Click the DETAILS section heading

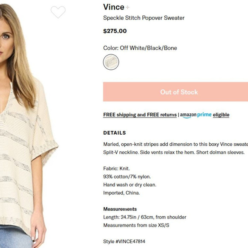pos(115,133)
